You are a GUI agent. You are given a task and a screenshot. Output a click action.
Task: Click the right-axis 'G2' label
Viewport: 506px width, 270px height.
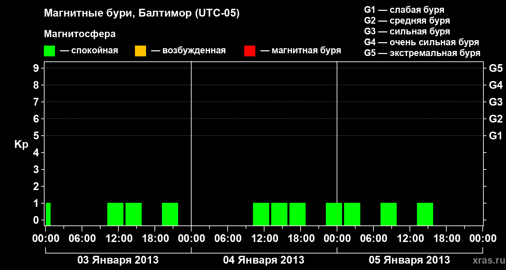[496, 119]
